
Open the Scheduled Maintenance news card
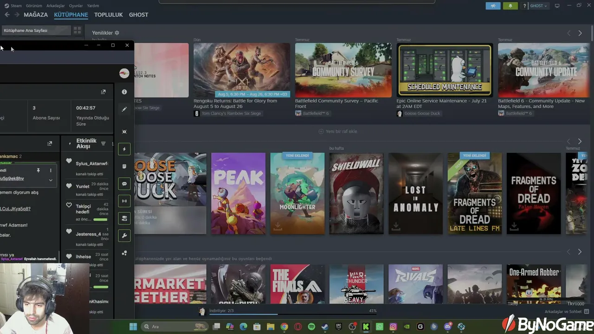445,70
